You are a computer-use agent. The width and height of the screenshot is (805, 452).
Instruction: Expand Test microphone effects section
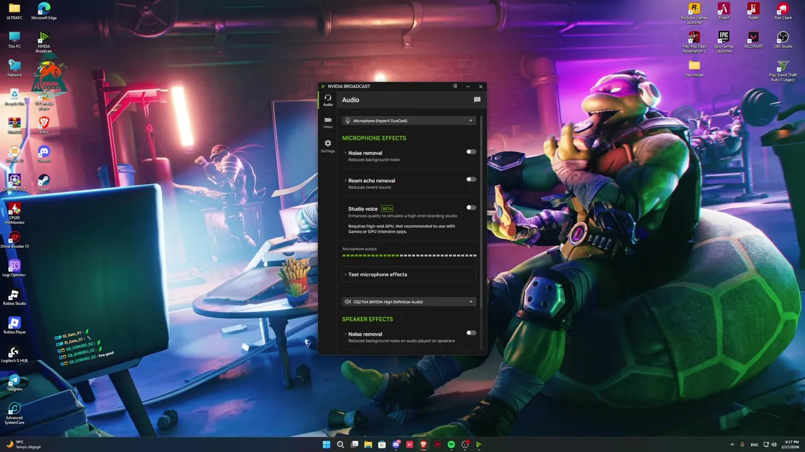click(409, 274)
